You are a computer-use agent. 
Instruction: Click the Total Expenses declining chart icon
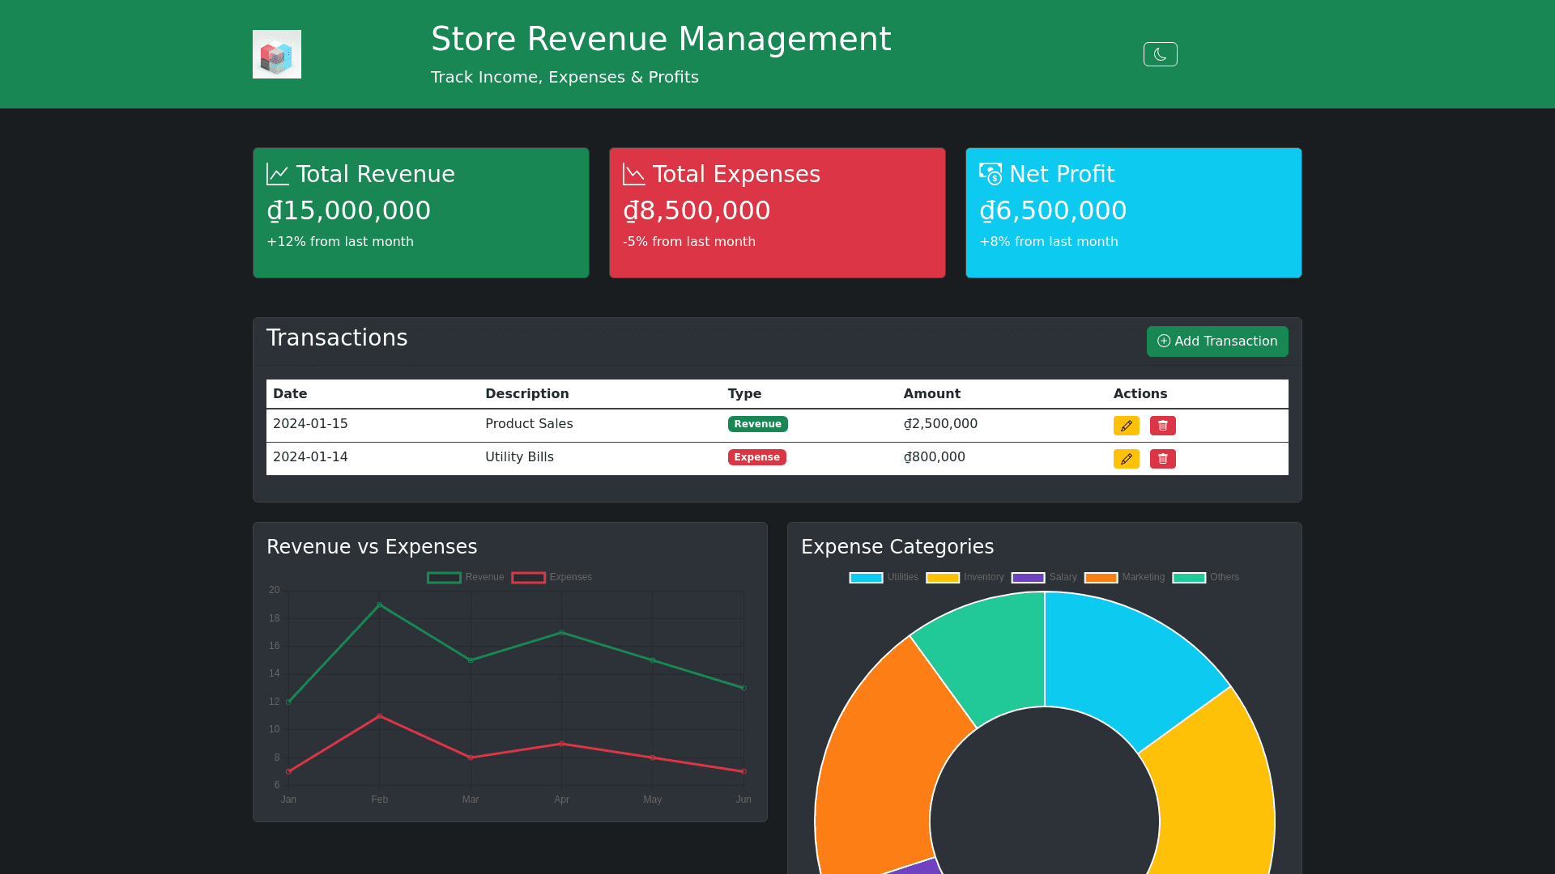(633, 174)
